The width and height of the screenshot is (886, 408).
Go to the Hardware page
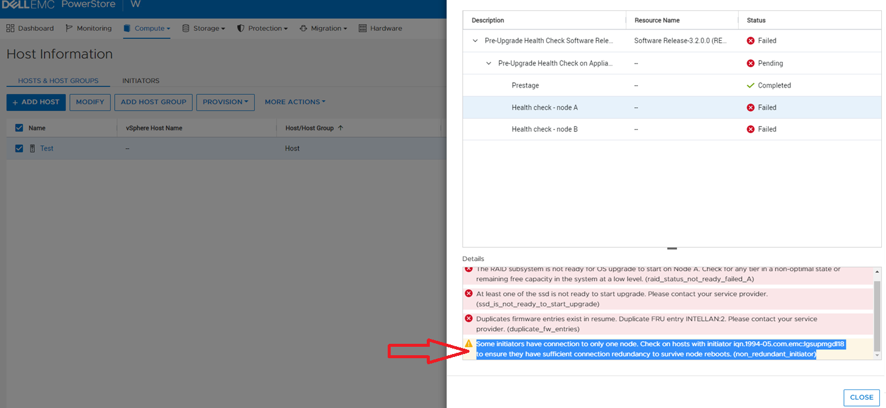point(380,28)
